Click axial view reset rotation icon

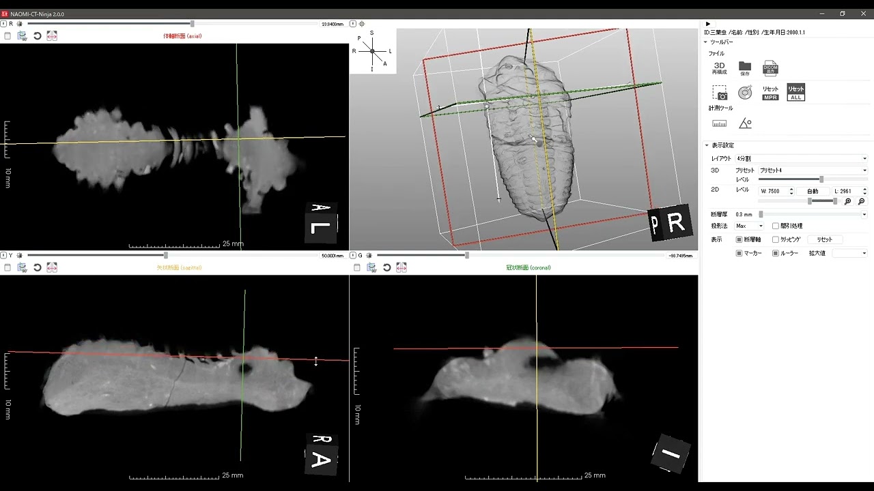[38, 36]
